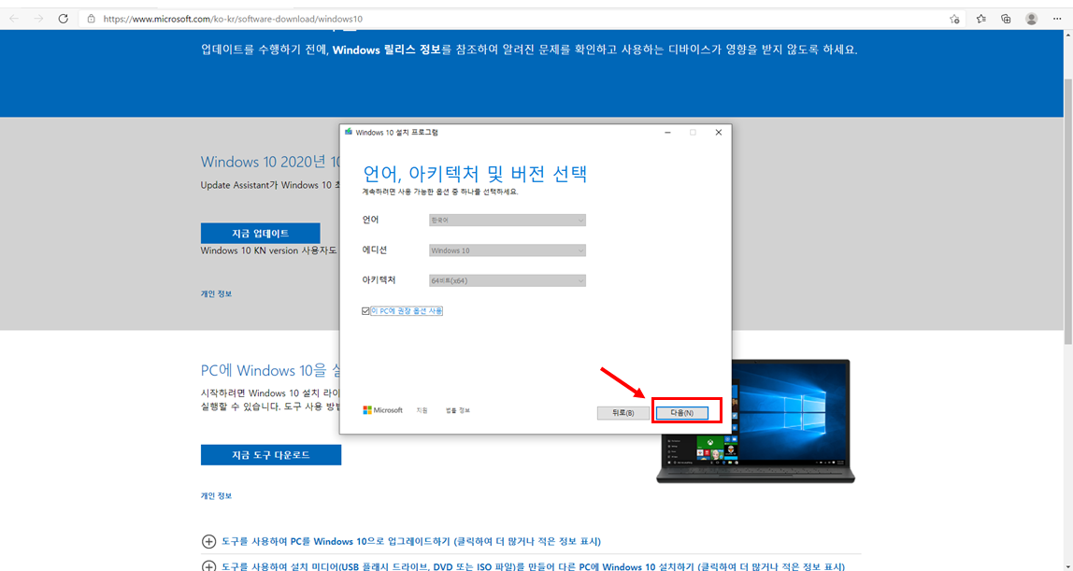Image resolution: width=1073 pixels, height=571 pixels.
Task: Open the browser profile avatar
Action: pyautogui.click(x=1031, y=19)
